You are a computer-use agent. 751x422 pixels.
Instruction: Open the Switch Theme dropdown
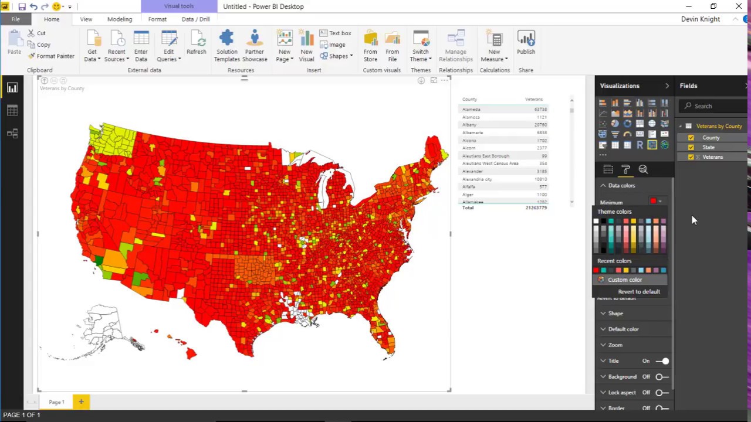421,46
